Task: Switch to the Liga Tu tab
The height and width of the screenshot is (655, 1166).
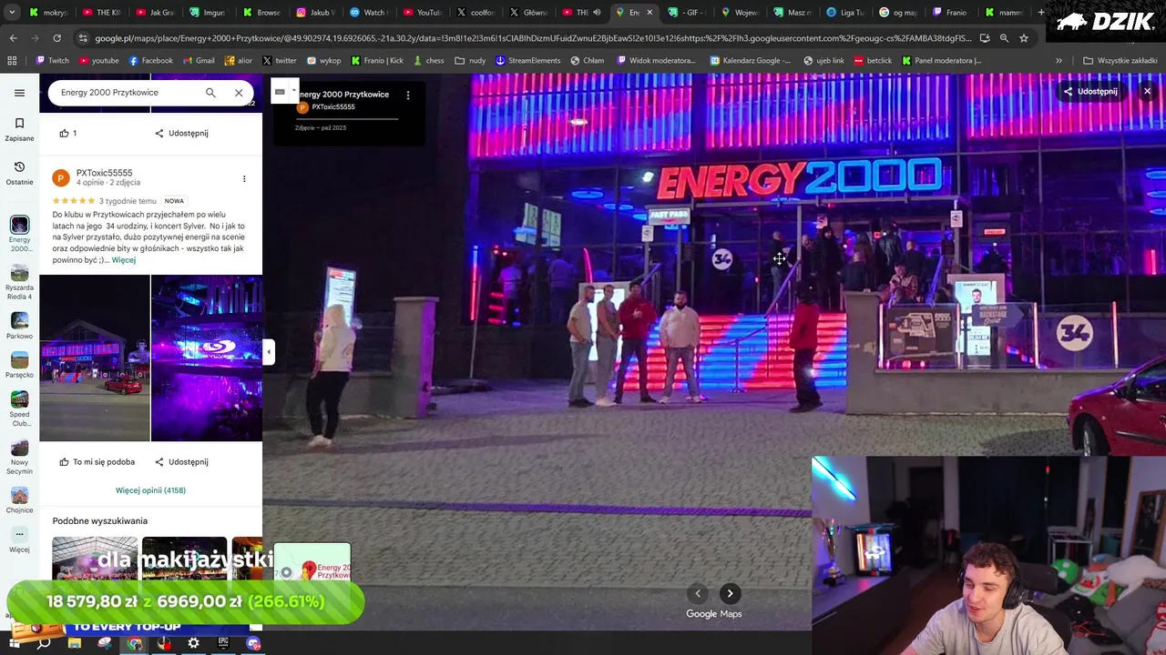Action: click(x=845, y=13)
